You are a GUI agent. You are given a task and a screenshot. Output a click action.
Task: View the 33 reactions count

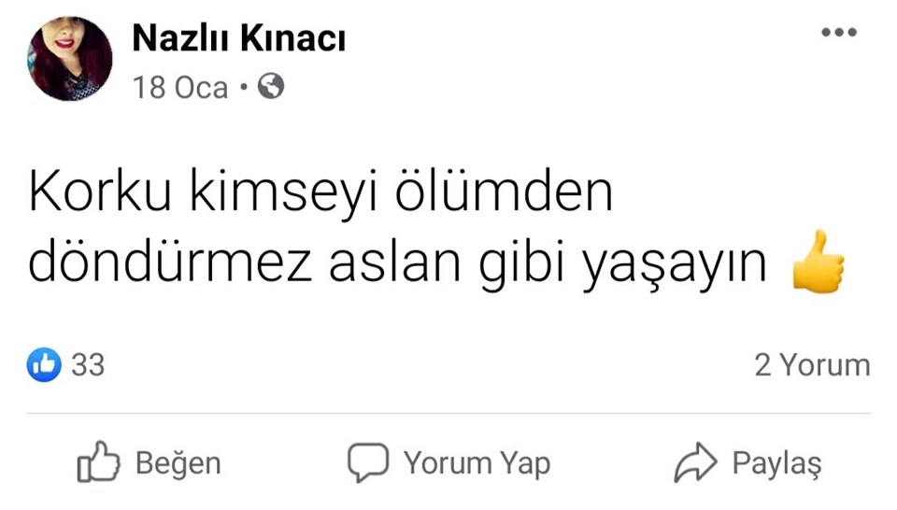88,365
